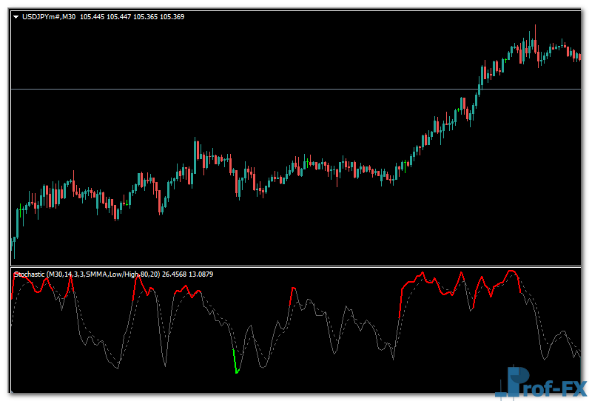Click the last candle at right edge
Viewport: 589px width, 401px height.
[578, 55]
